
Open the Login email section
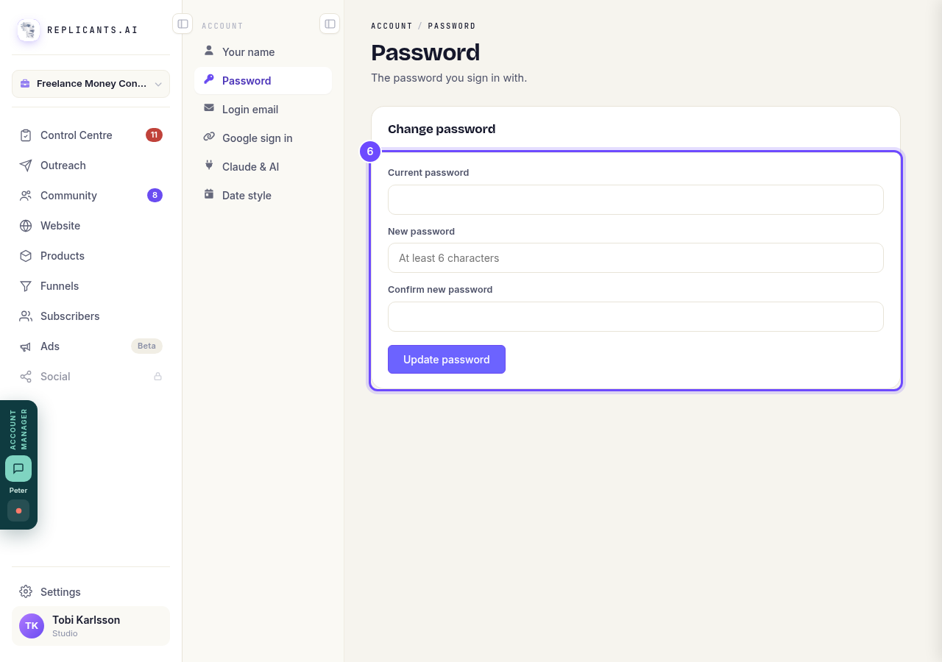[x=263, y=110]
